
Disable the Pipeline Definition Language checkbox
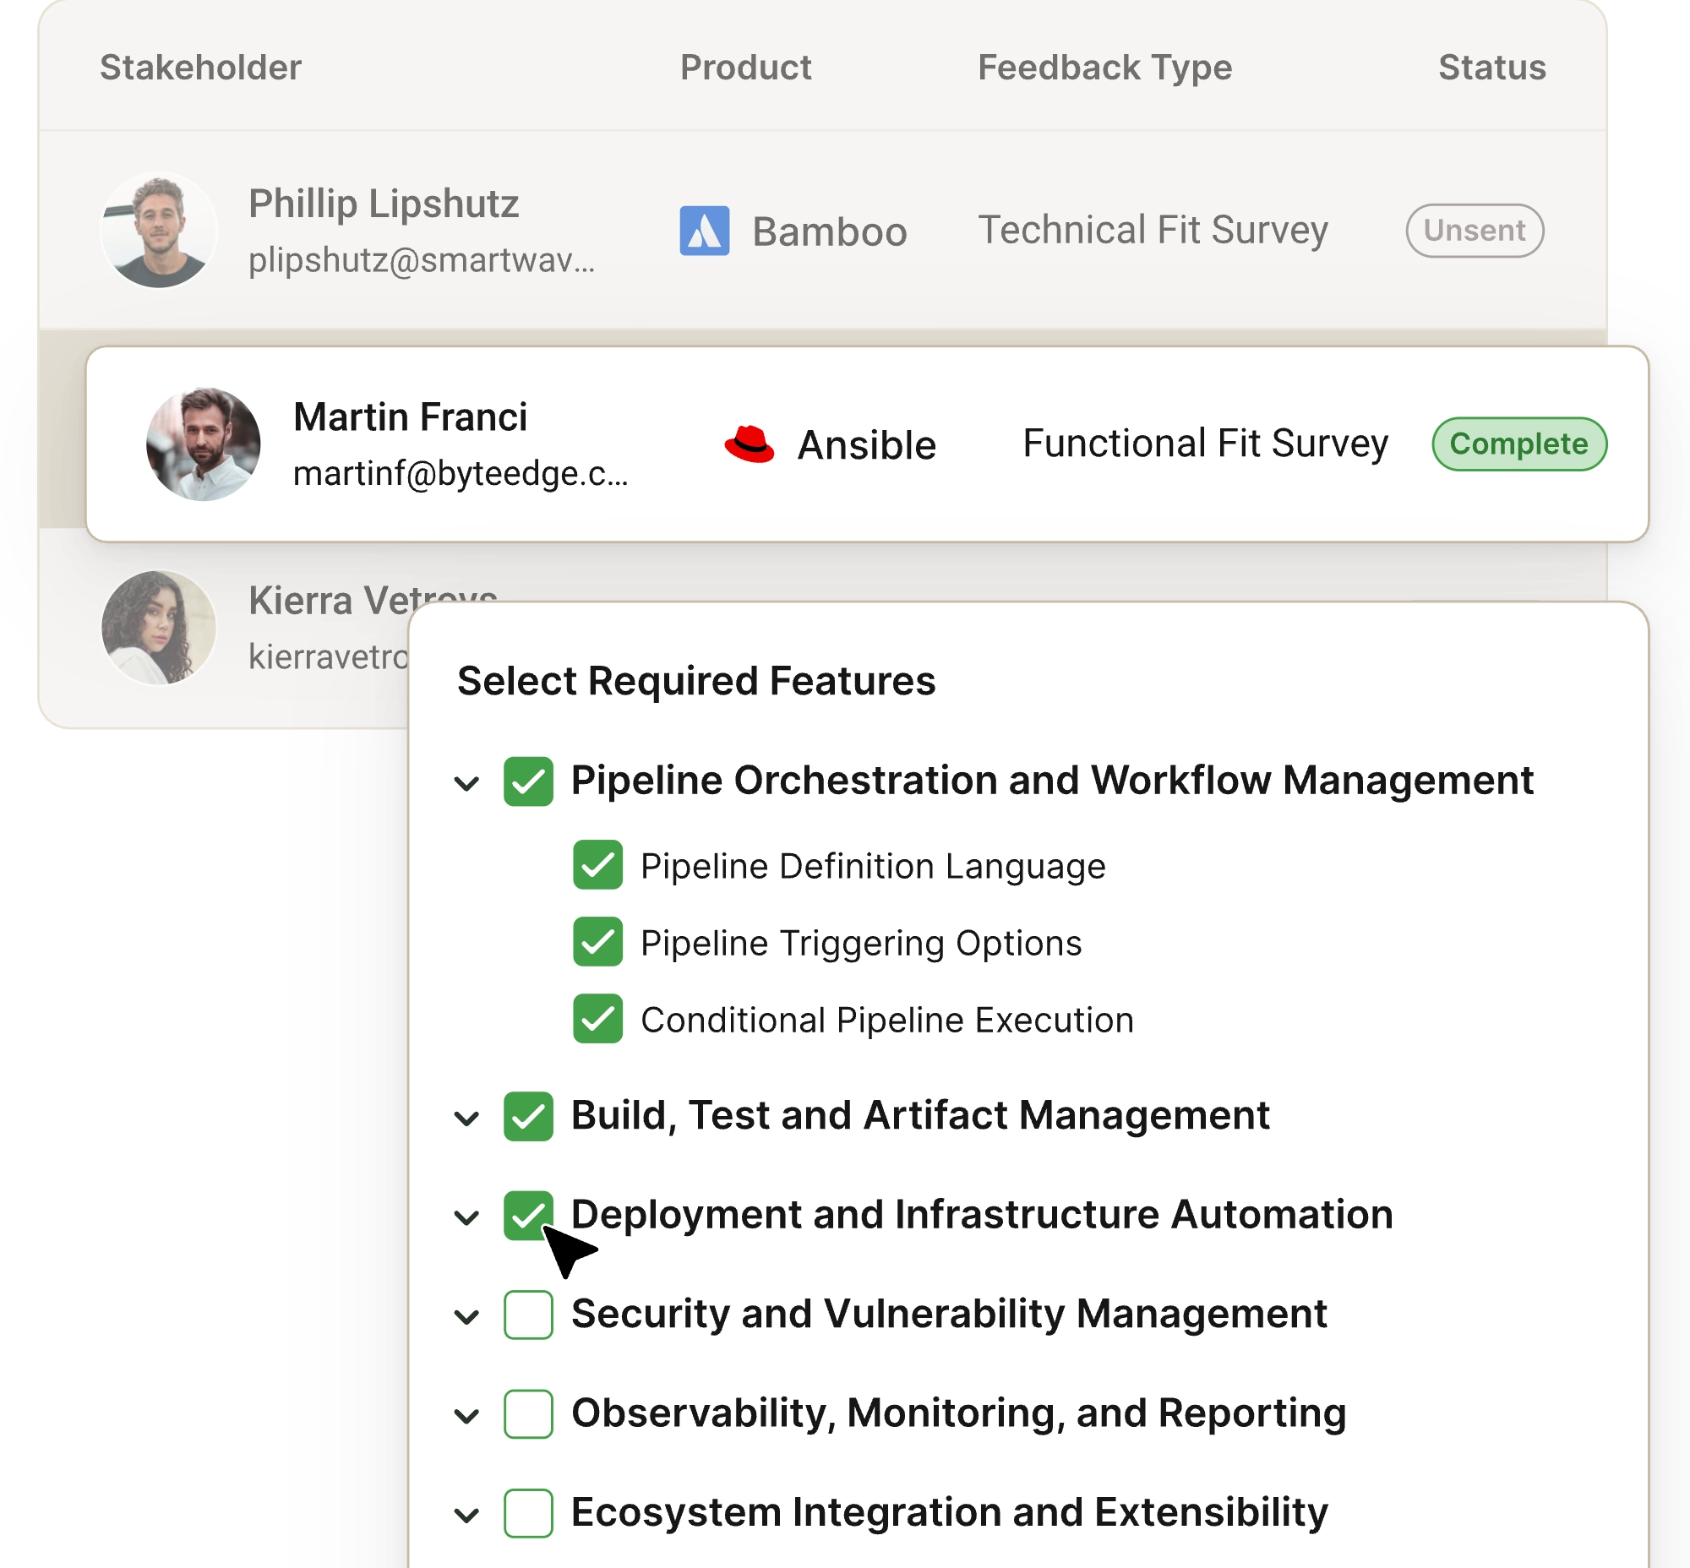click(x=597, y=865)
